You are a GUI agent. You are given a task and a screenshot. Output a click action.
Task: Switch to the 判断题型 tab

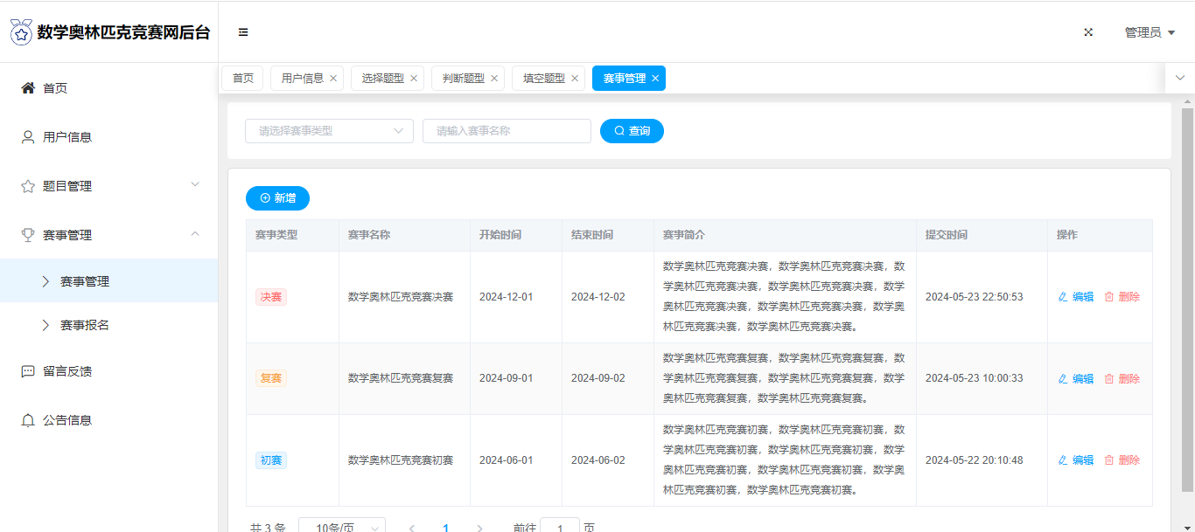tap(463, 79)
